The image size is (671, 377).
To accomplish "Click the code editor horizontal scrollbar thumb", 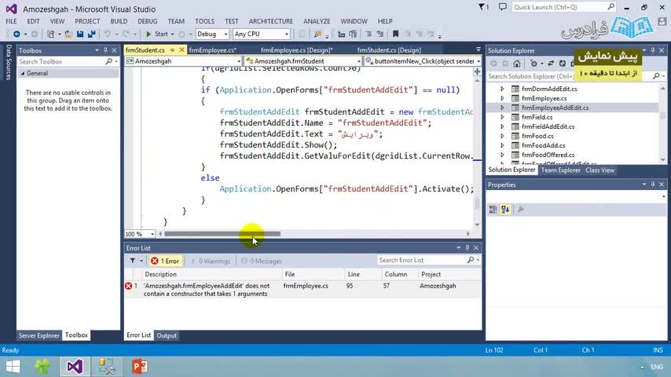I will [222, 234].
